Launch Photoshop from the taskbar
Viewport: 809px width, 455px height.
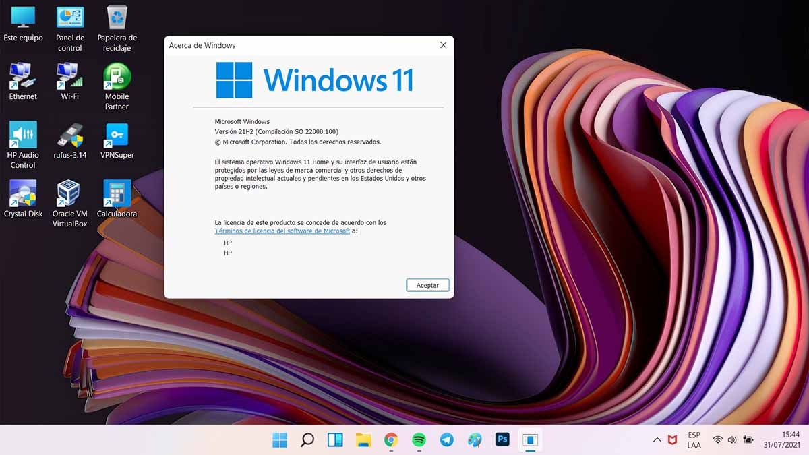tap(502, 440)
